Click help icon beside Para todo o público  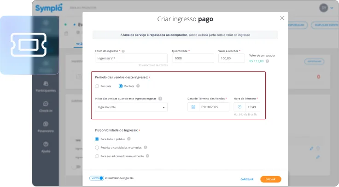[129, 139]
